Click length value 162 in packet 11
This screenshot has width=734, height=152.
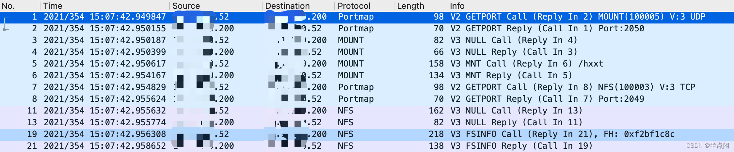pos(436,111)
